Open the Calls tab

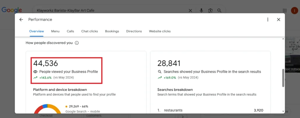(70, 31)
